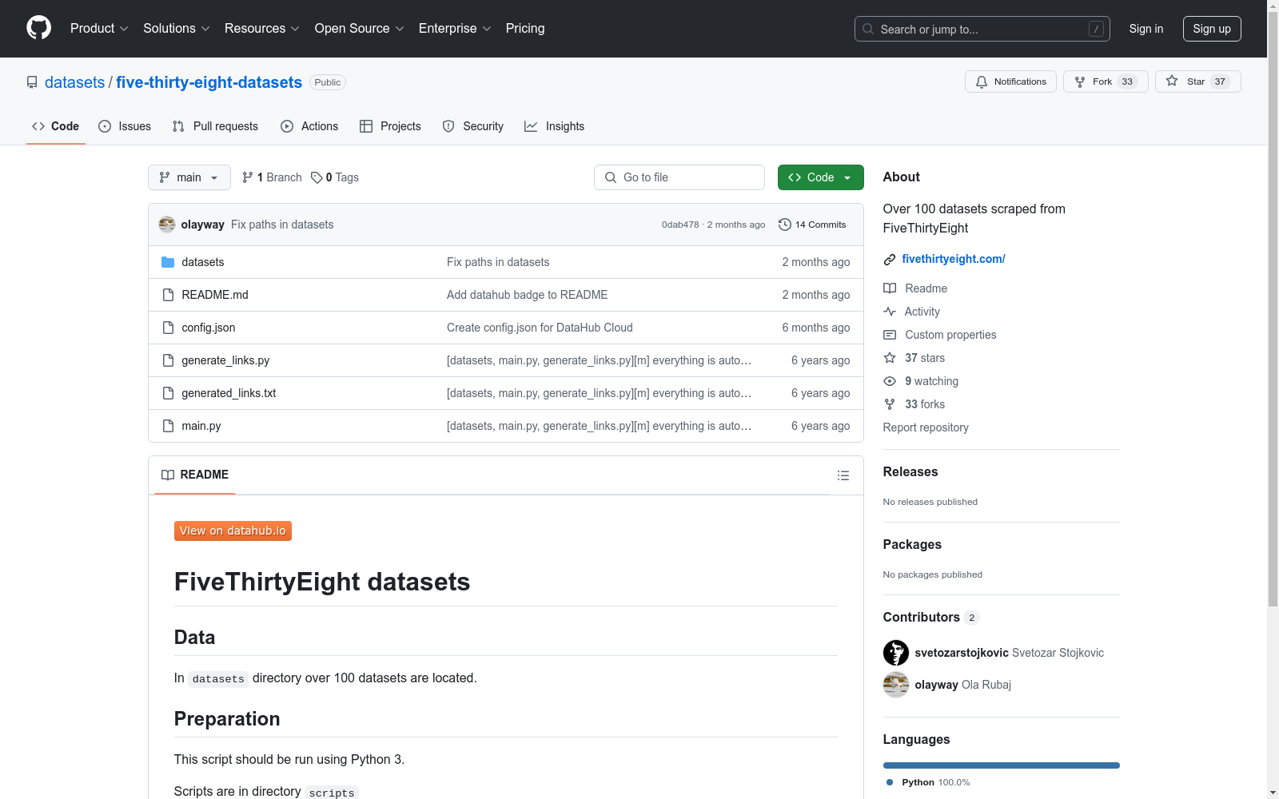Switch to the Insights tab
Screen dimensions: 1279x799
click(554, 126)
